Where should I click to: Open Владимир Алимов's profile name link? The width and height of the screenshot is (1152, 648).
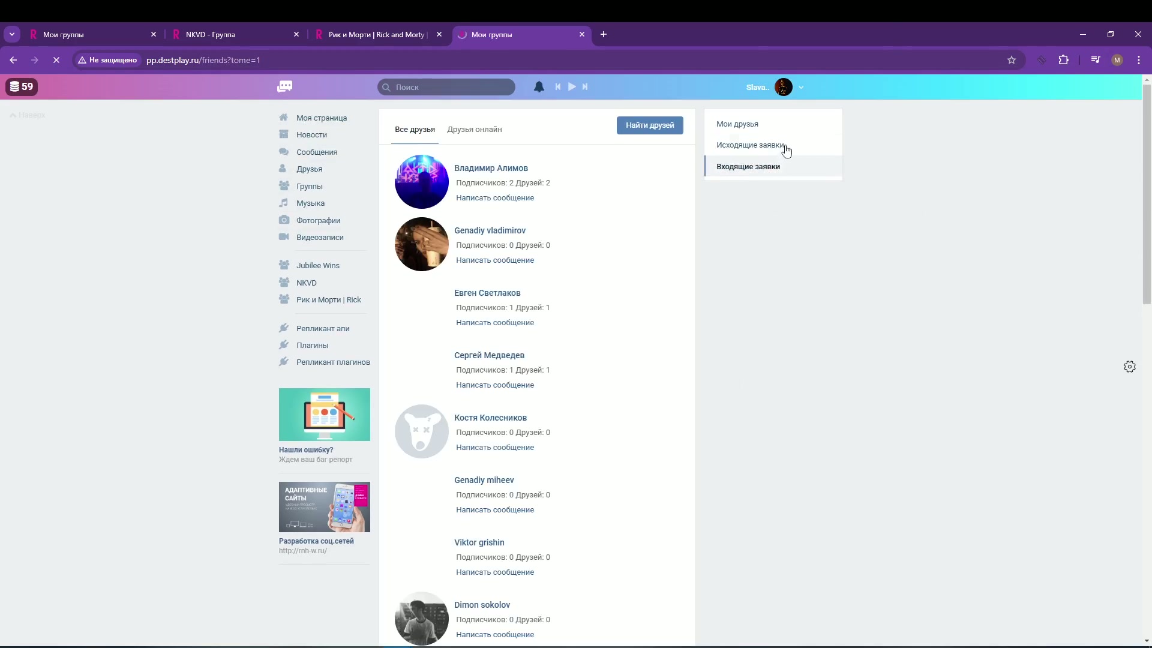click(x=491, y=169)
